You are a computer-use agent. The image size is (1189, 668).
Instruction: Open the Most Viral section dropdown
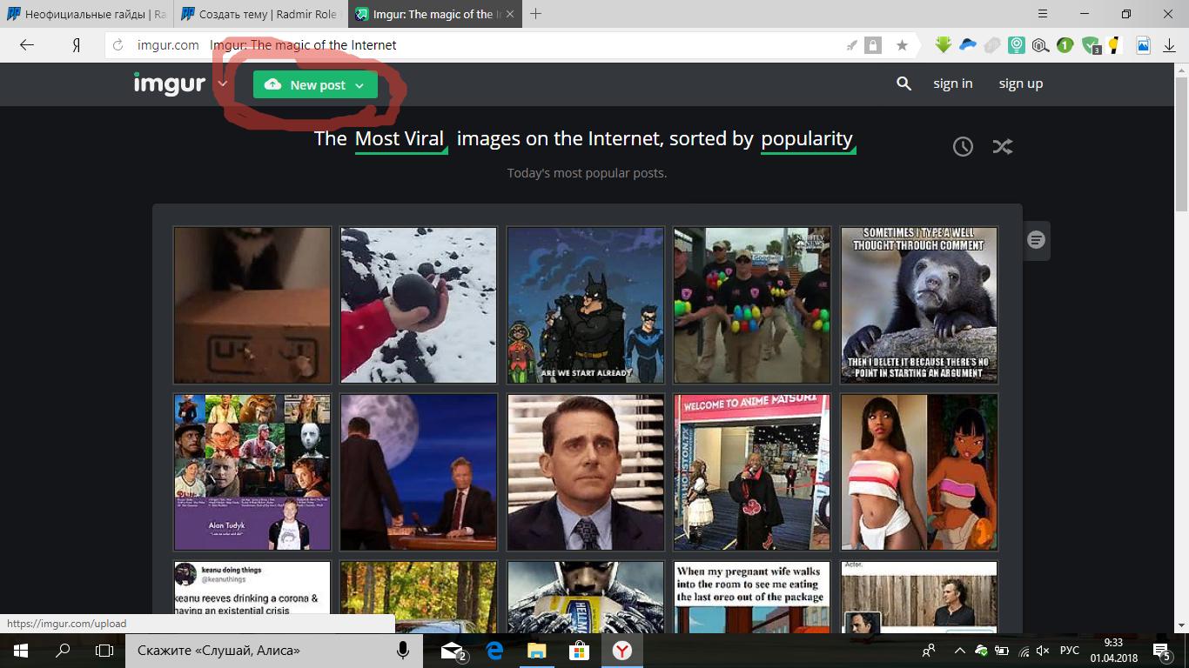400,139
